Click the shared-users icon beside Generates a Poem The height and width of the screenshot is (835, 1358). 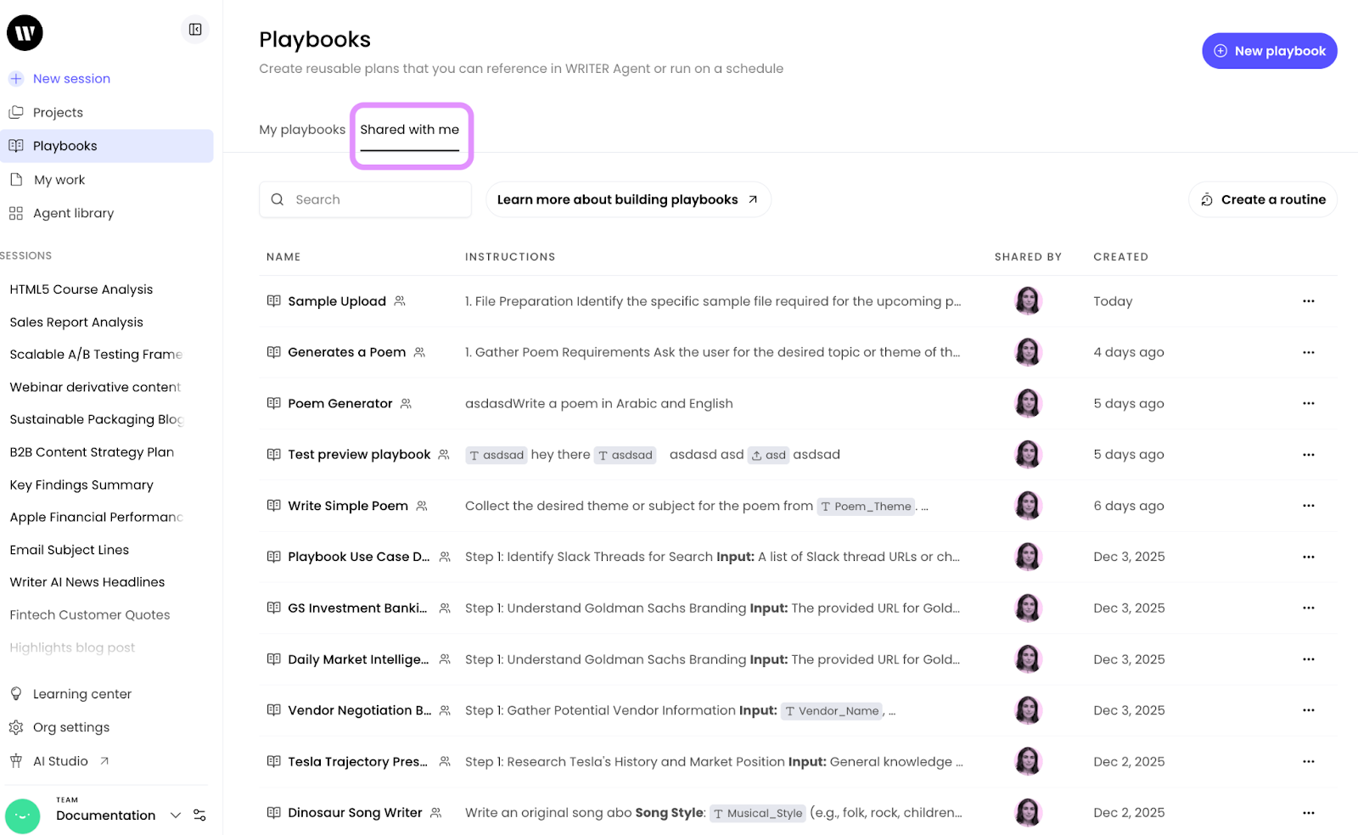tap(419, 352)
